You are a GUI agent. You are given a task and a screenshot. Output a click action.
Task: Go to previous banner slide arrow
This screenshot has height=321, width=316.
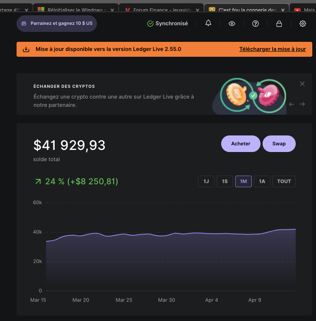(292, 104)
